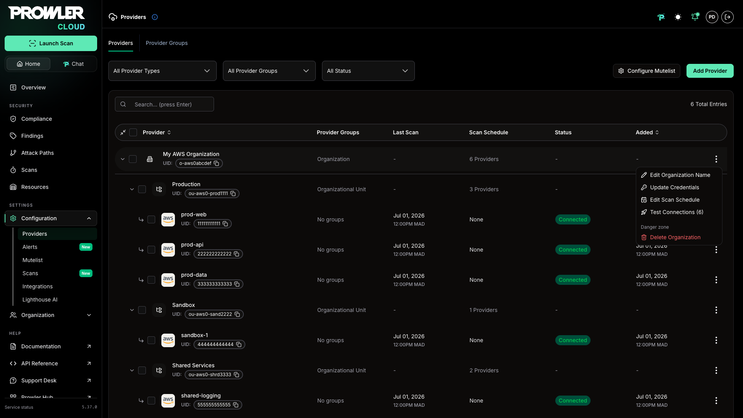
Task: Copy UID o-aws0abcdef
Action: tap(217, 163)
